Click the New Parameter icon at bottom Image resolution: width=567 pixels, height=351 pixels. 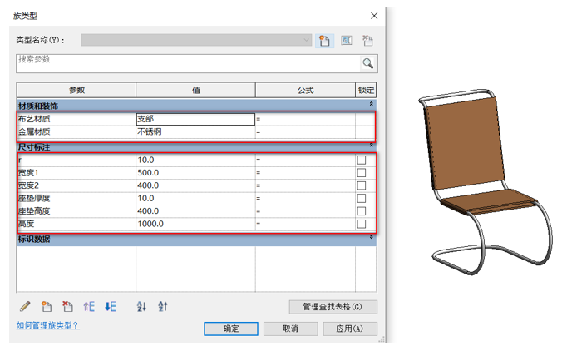(x=47, y=306)
